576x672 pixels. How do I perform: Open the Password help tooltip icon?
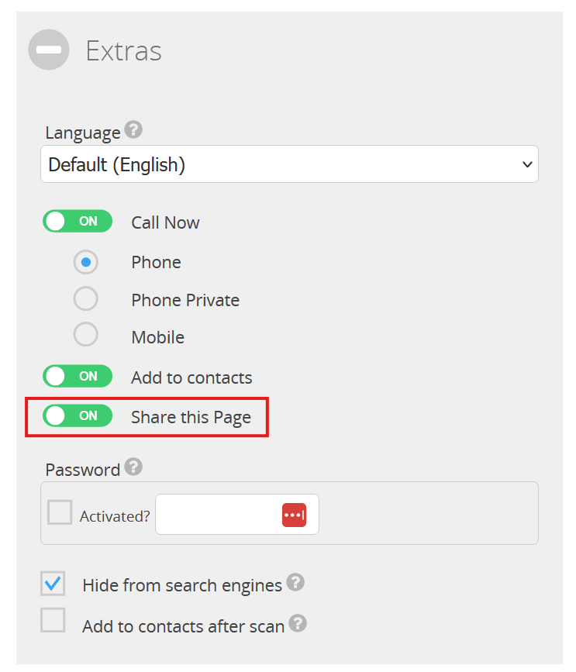tap(133, 466)
